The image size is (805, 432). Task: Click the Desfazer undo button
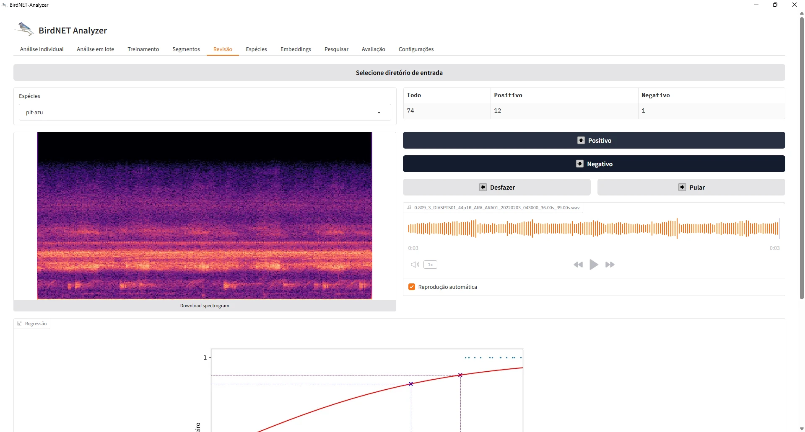pyautogui.click(x=496, y=187)
